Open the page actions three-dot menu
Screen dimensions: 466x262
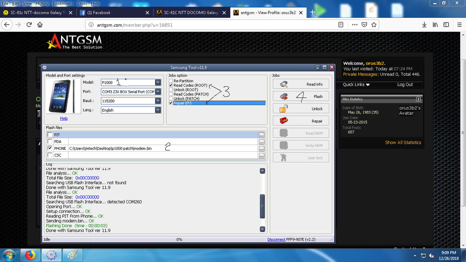tap(355, 25)
